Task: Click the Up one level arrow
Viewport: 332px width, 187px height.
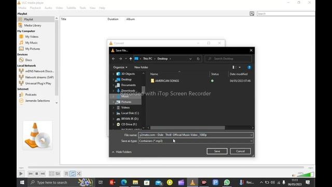Action: point(131,59)
